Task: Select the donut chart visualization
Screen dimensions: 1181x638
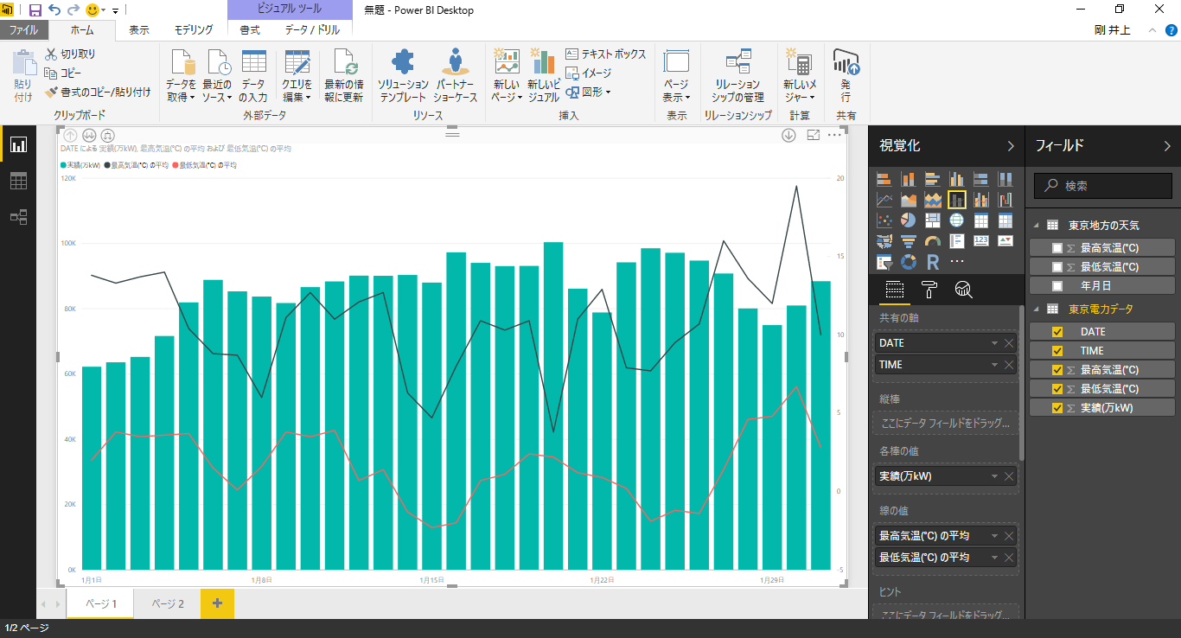Action: click(x=909, y=261)
